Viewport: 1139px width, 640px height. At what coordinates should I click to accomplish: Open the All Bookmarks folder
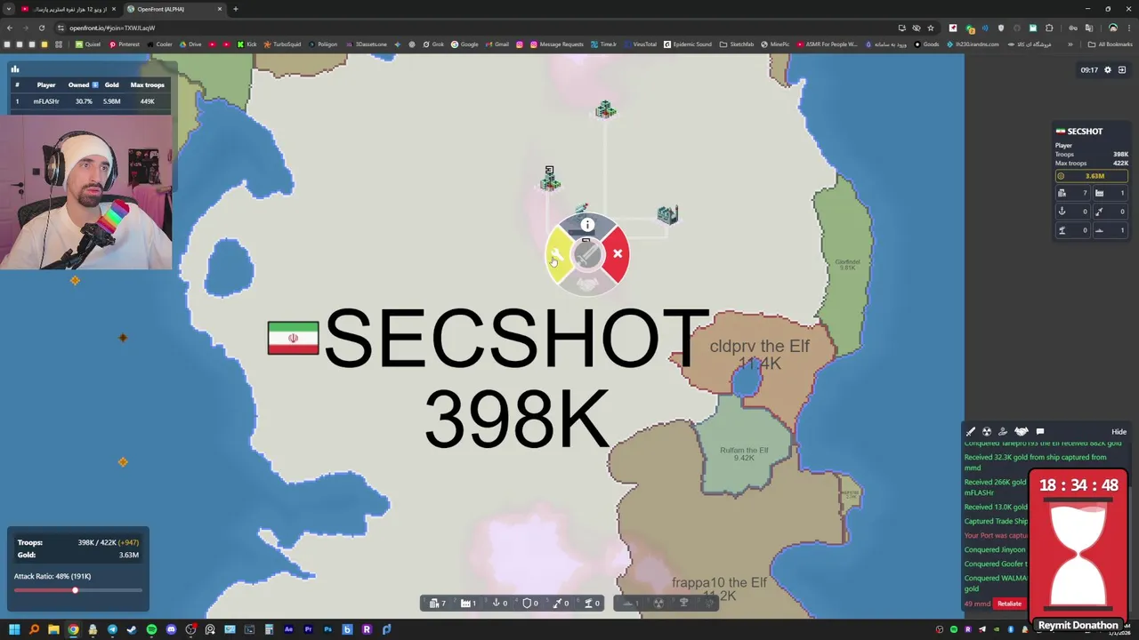coord(1110,44)
